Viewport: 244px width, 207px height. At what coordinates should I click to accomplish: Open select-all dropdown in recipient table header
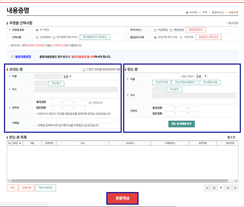click(x=20, y=143)
